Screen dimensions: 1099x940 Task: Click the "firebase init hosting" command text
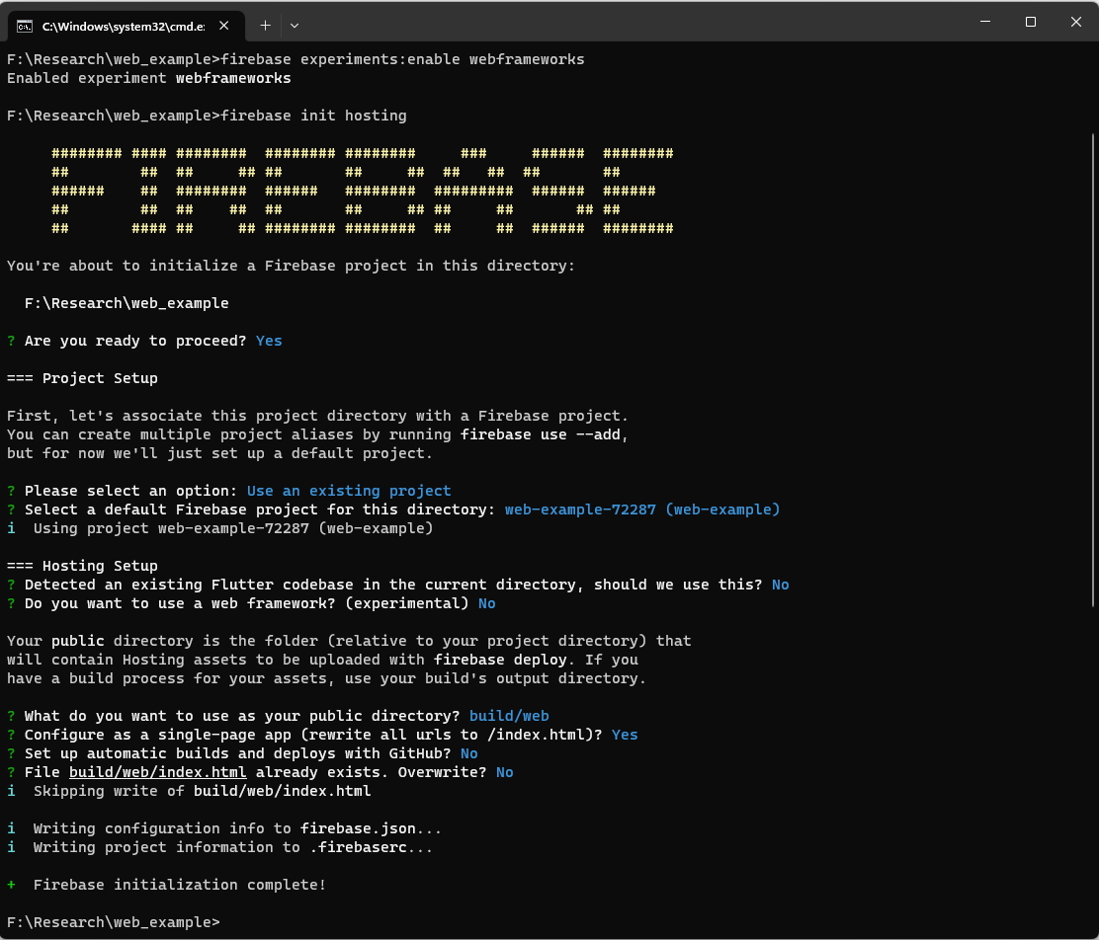click(313, 116)
